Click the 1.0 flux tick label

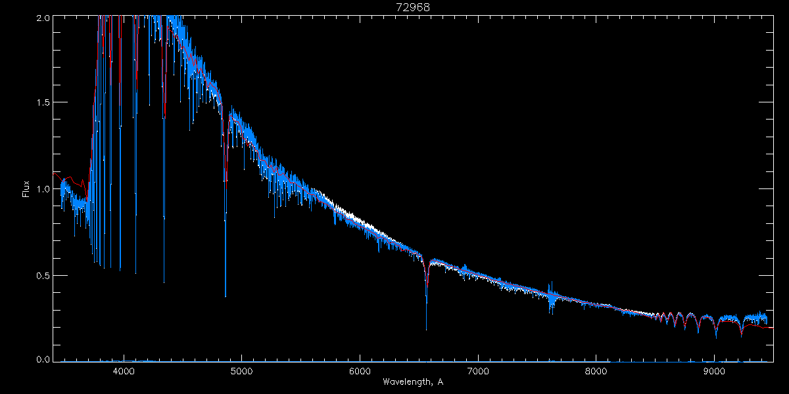point(43,189)
